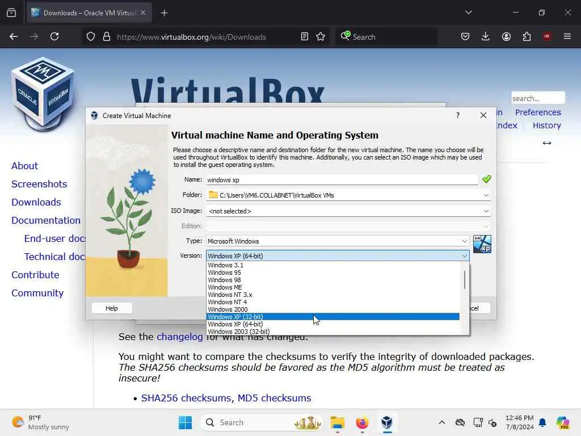Close the Create Virtual Machine dialog

483,115
